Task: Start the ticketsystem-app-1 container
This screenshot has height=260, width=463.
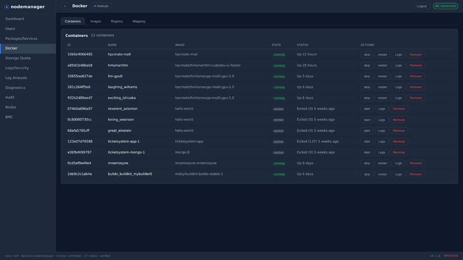Action: click(x=367, y=142)
